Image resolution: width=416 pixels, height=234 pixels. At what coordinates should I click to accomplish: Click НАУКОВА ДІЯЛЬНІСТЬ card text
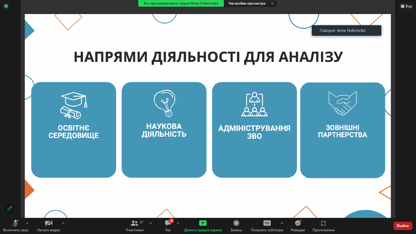pyautogui.click(x=164, y=130)
